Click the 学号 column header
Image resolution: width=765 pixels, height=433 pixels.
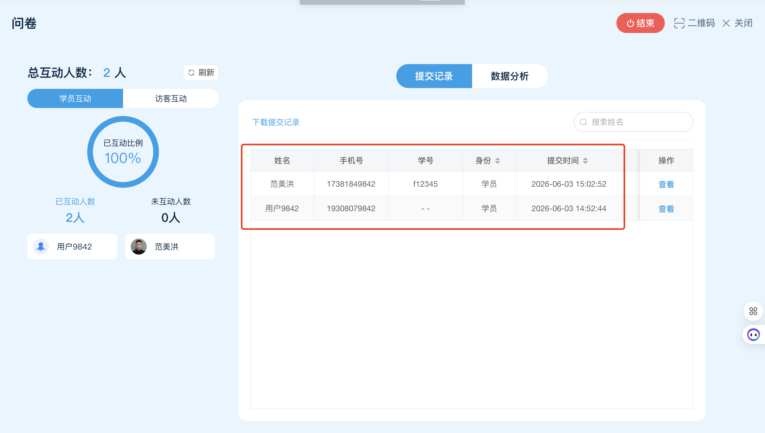point(426,161)
